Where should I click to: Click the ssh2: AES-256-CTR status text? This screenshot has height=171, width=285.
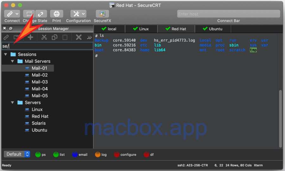[x=193, y=165]
